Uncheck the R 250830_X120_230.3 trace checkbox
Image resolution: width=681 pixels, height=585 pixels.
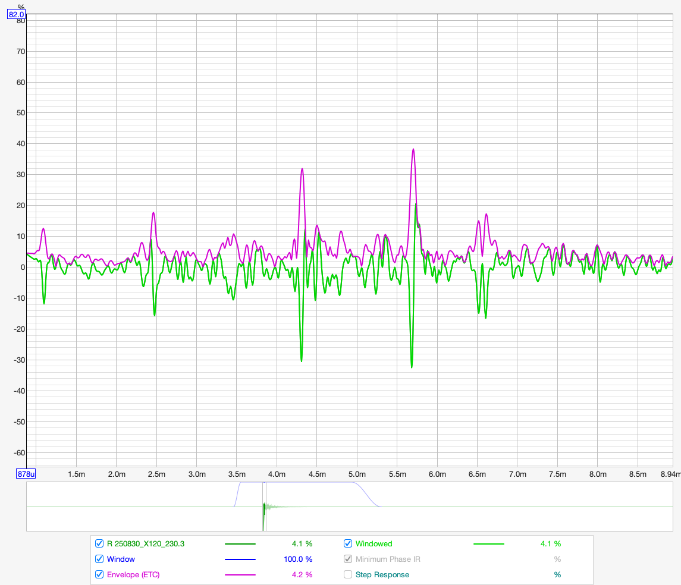click(99, 543)
